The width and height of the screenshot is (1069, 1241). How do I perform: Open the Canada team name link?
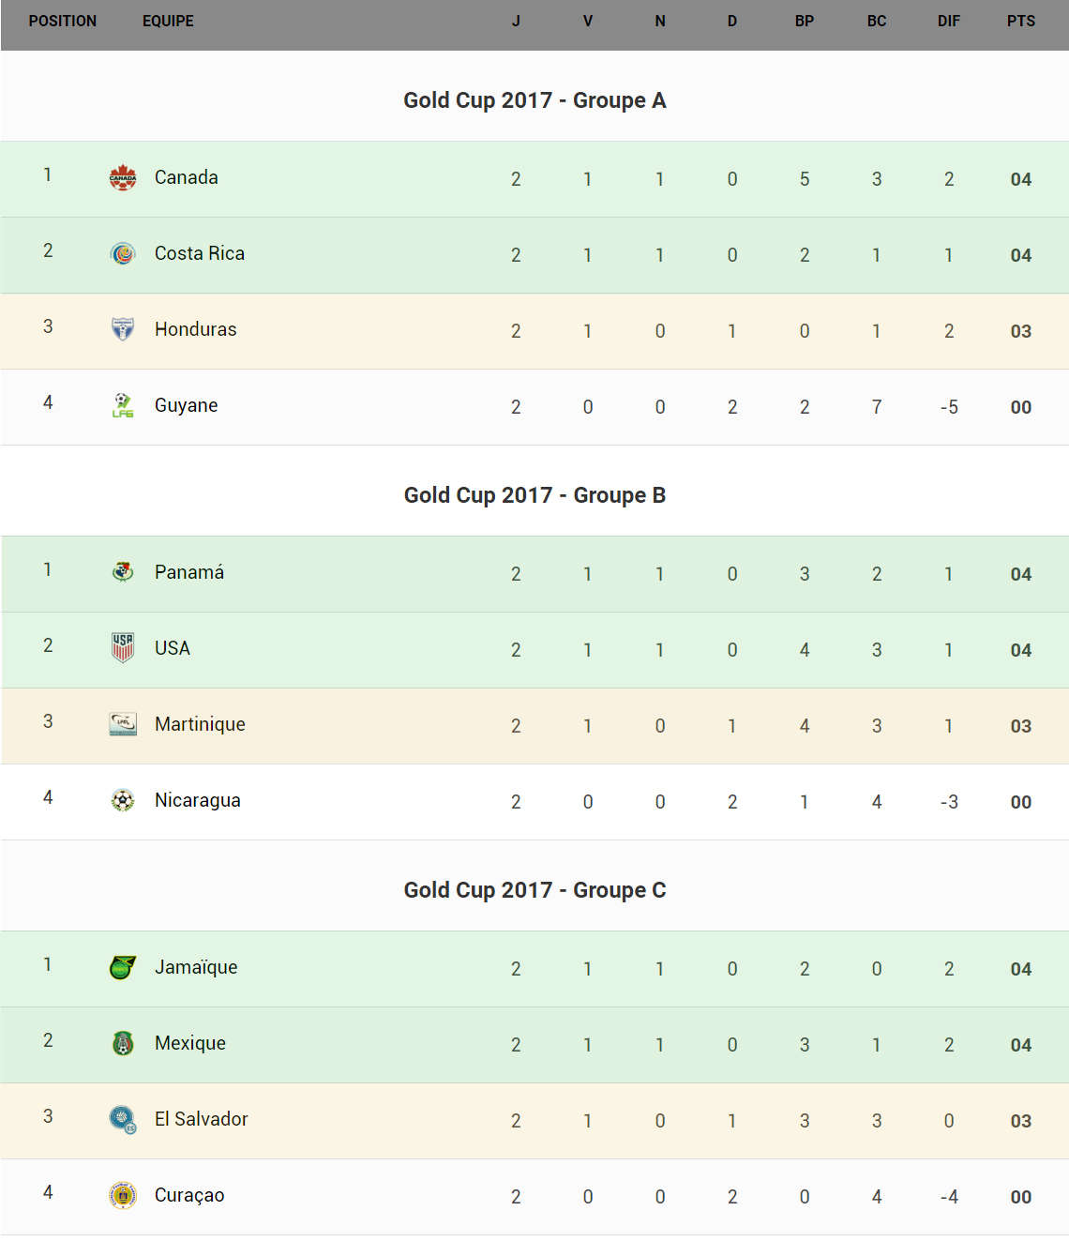coord(187,177)
